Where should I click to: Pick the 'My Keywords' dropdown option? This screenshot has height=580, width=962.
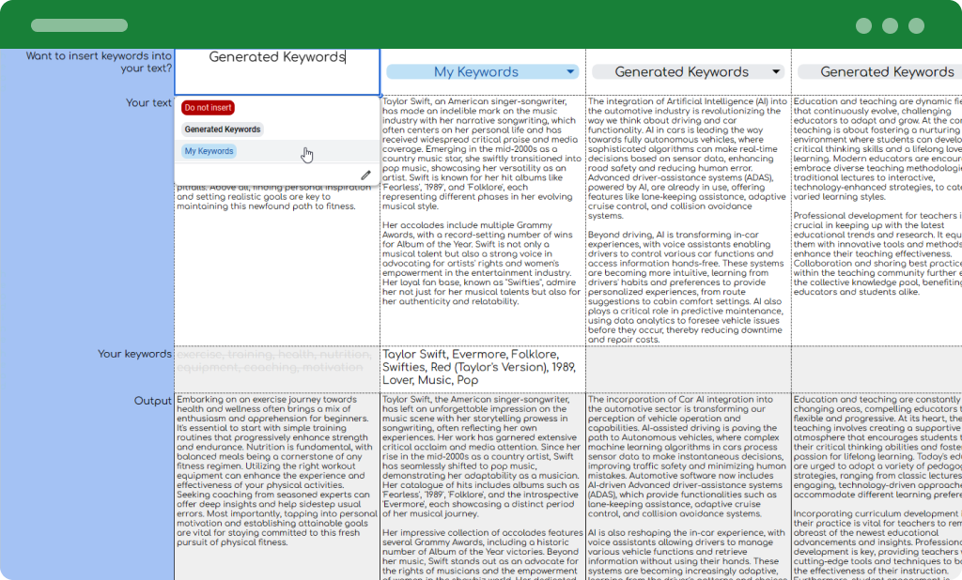tap(209, 151)
